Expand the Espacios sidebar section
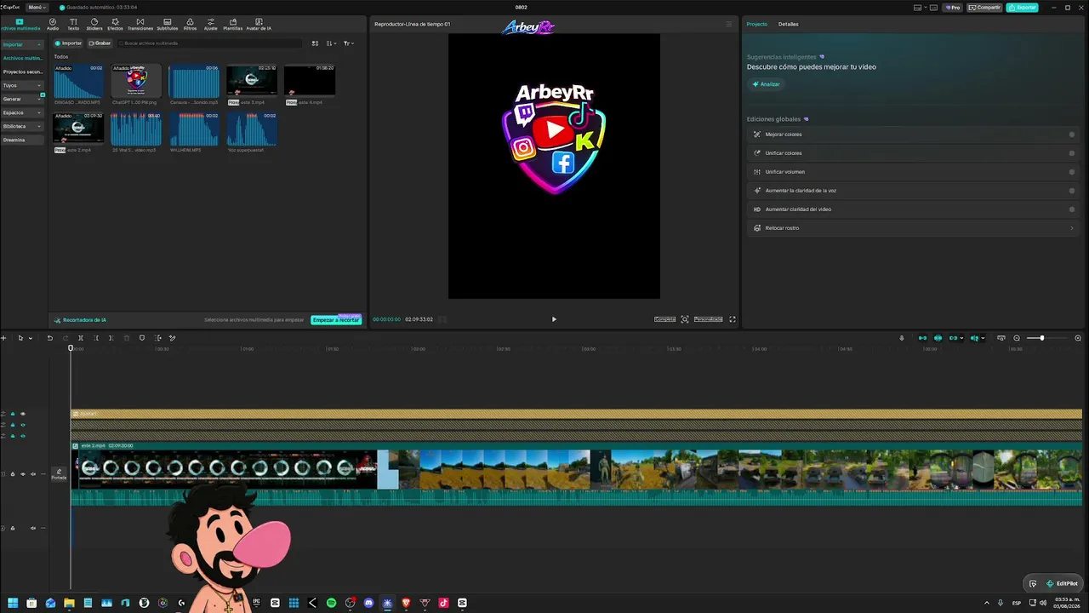Screen dimensions: 1089x613 coord(21,112)
